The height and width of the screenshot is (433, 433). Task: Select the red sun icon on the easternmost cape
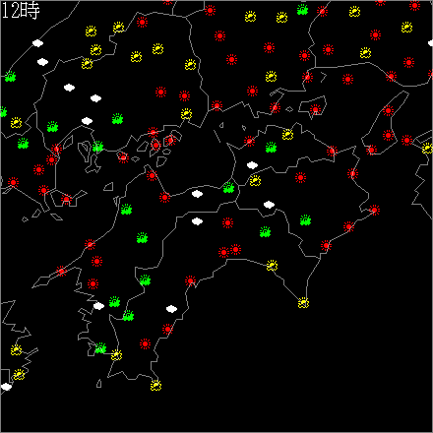pyautogui.click(x=374, y=210)
